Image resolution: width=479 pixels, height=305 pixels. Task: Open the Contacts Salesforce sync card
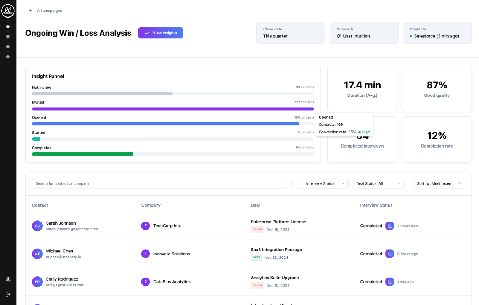[437, 33]
